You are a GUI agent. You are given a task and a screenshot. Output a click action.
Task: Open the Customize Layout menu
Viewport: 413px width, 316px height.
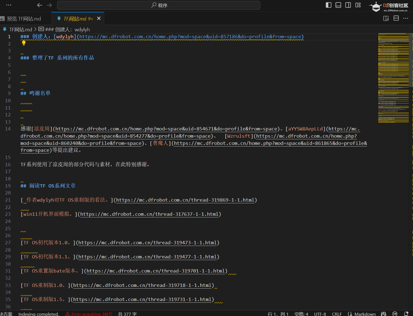(358, 5)
